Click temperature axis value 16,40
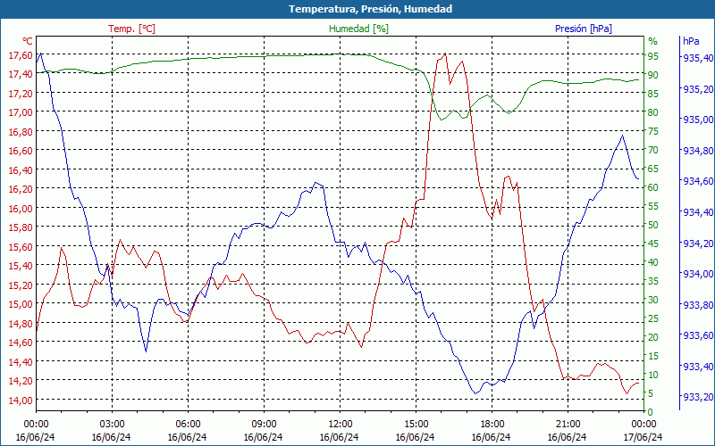The height and width of the screenshot is (446, 715). [x=21, y=169]
